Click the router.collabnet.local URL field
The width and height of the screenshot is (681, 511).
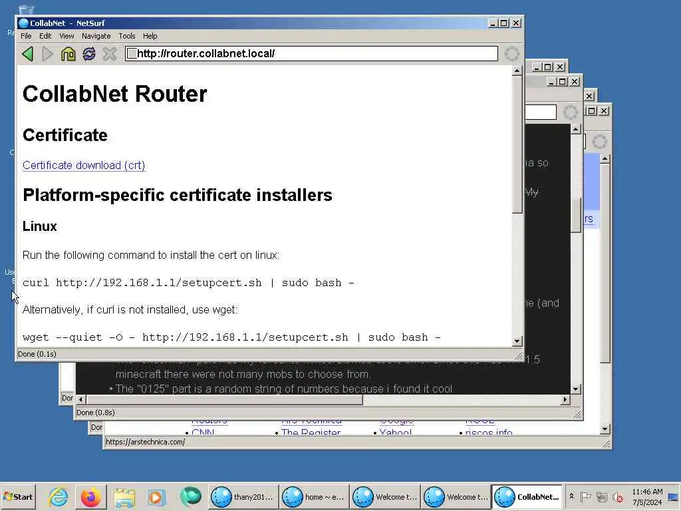311,53
